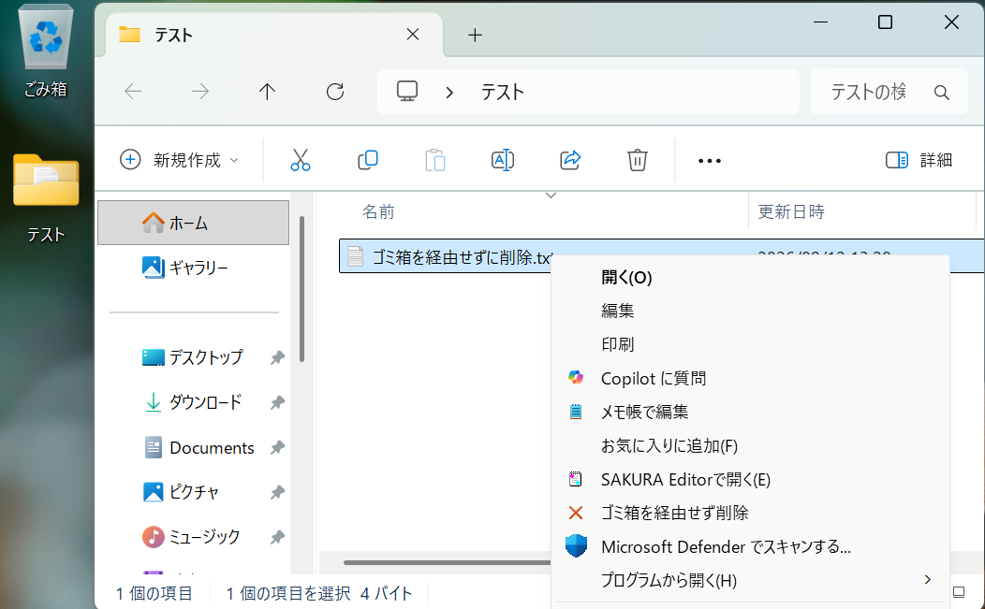Select the テスト tab
Image resolution: width=985 pixels, height=609 pixels.
pyautogui.click(x=274, y=36)
